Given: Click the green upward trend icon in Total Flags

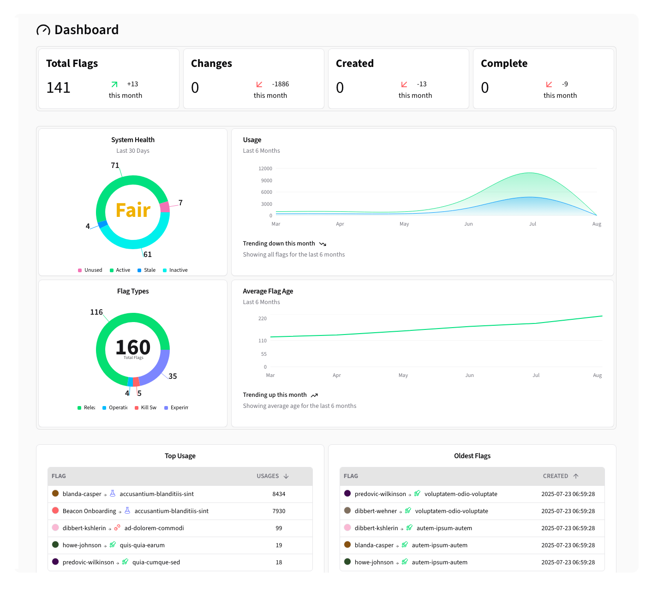Looking at the screenshot, I should tap(114, 84).
